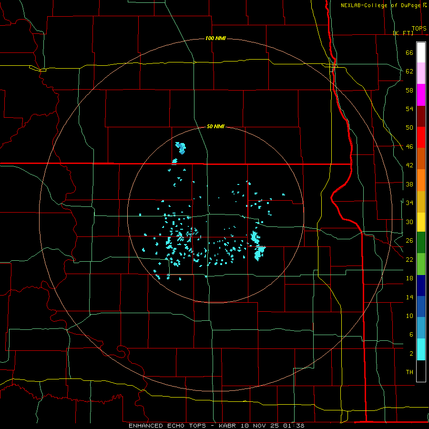
Task: Click the black TH threshold legend swatch
Action: pos(421,371)
